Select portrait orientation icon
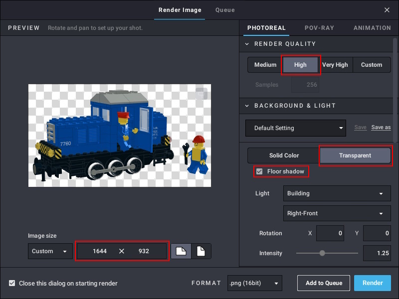The width and height of the screenshot is (399, 299). coord(201,251)
